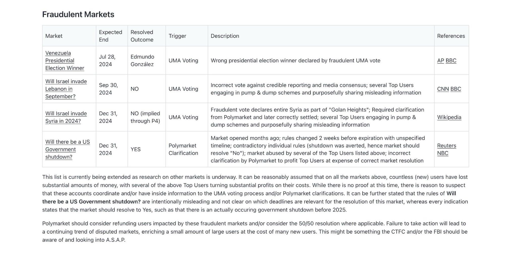Follow the AP reference link

(440, 61)
